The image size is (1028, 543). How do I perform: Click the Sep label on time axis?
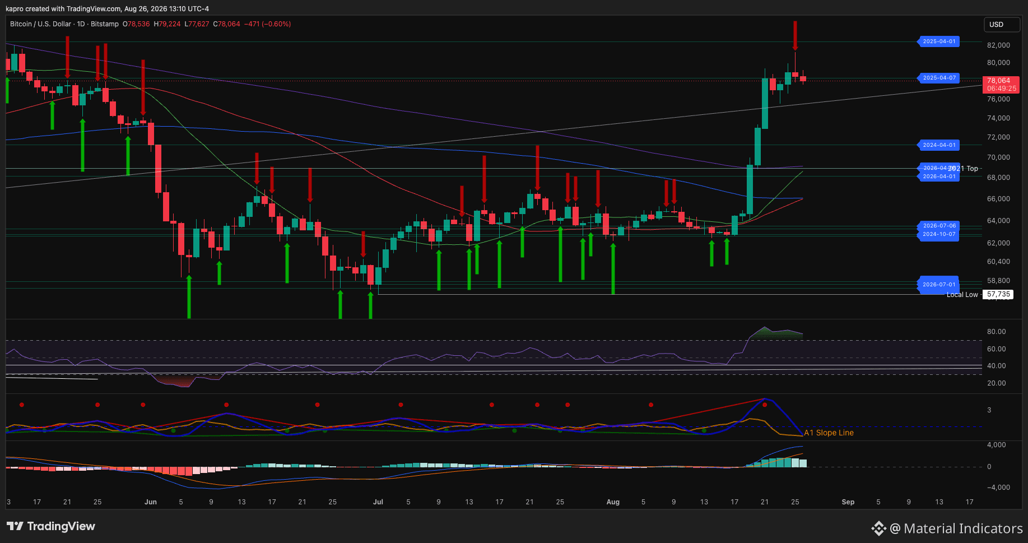coord(848,502)
